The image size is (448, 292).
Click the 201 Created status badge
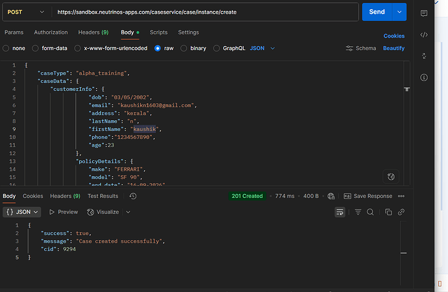click(x=247, y=196)
